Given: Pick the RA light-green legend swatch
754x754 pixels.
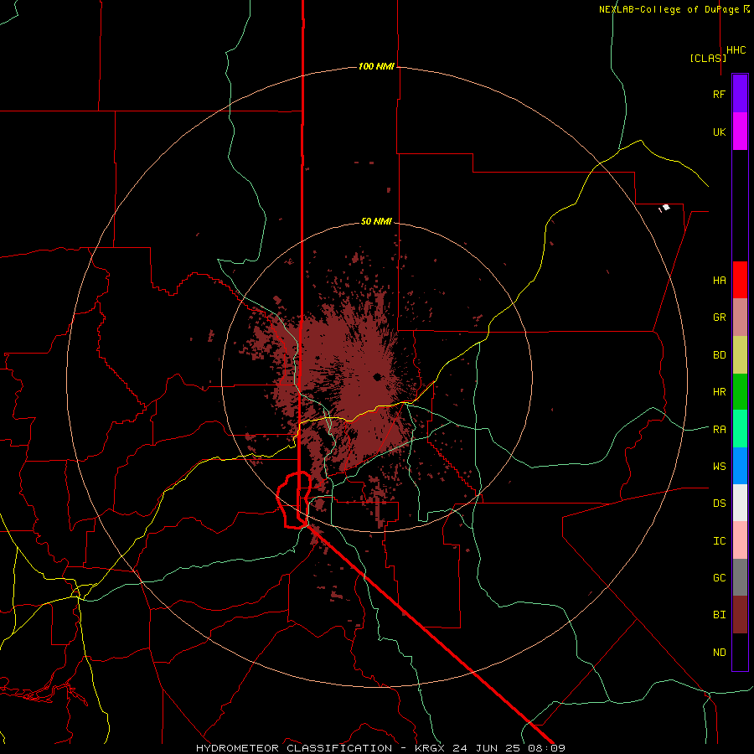Looking at the screenshot, I should click(x=740, y=429).
